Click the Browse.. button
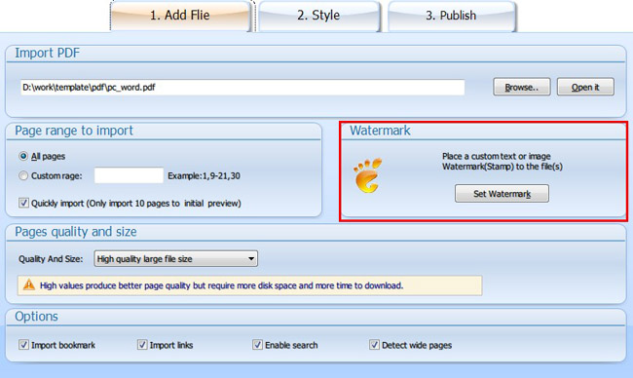This screenshot has width=633, height=378. (x=522, y=87)
